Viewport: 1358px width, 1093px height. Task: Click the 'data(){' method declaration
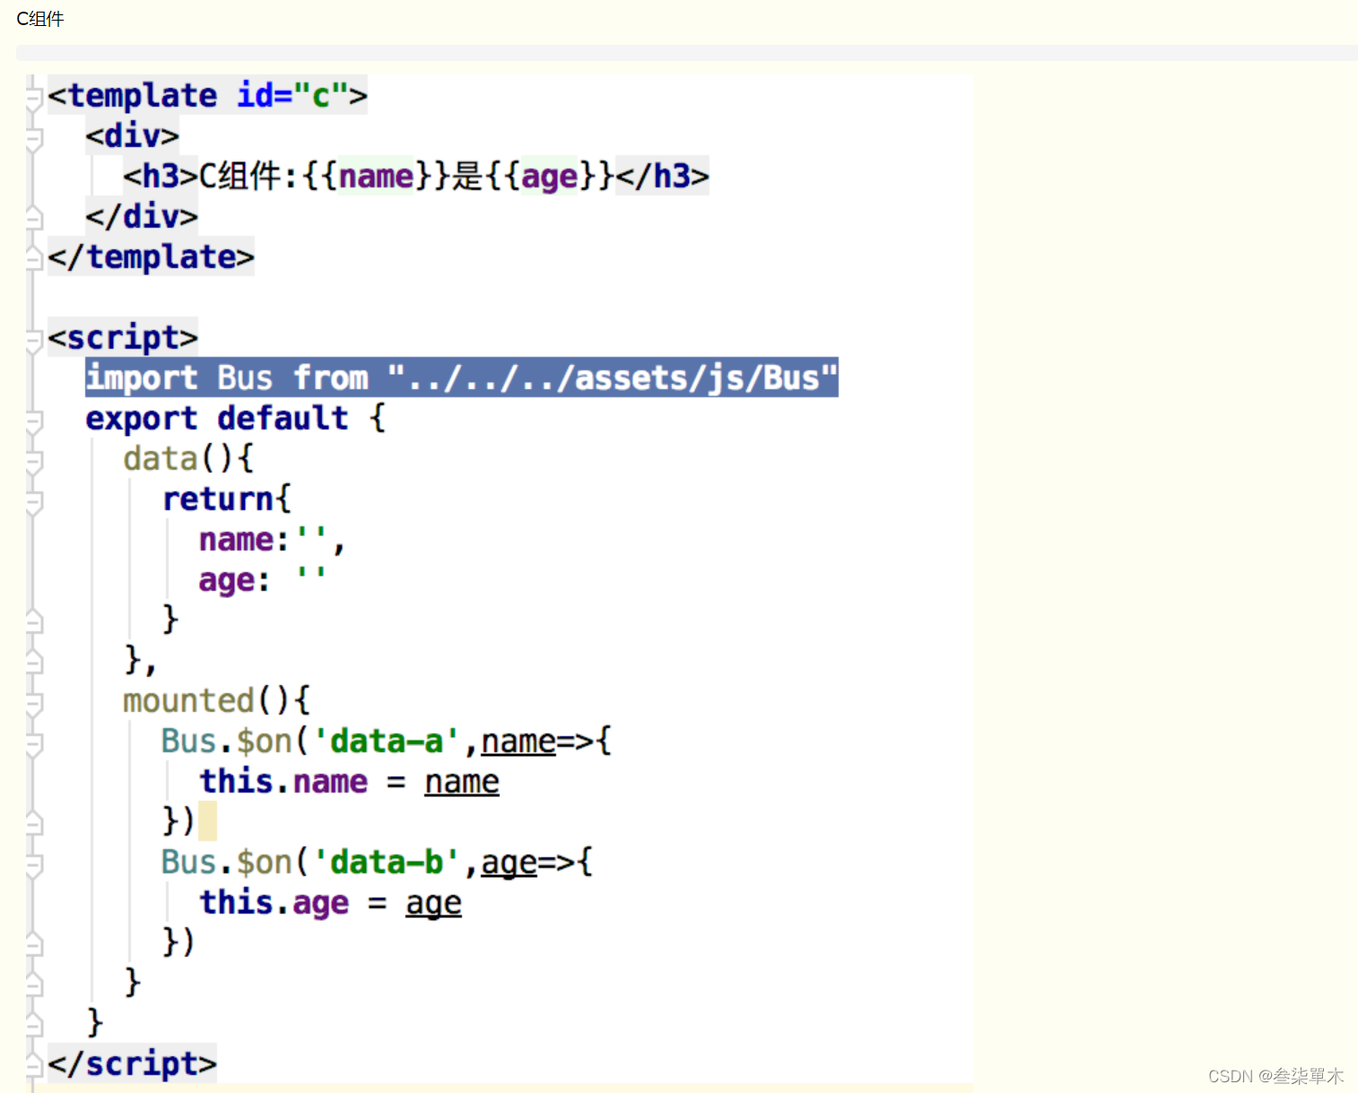point(188,458)
